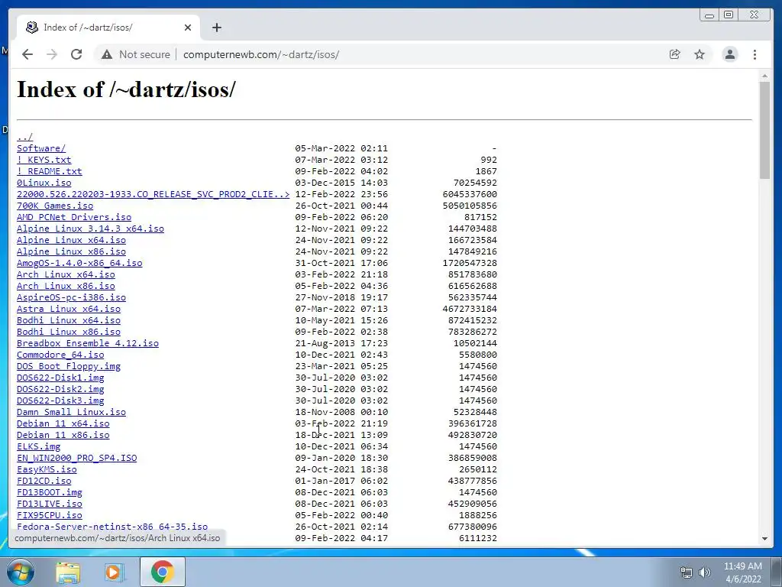Download Damn_Small_Linux.iso
This screenshot has height=587, width=782.
click(71, 412)
